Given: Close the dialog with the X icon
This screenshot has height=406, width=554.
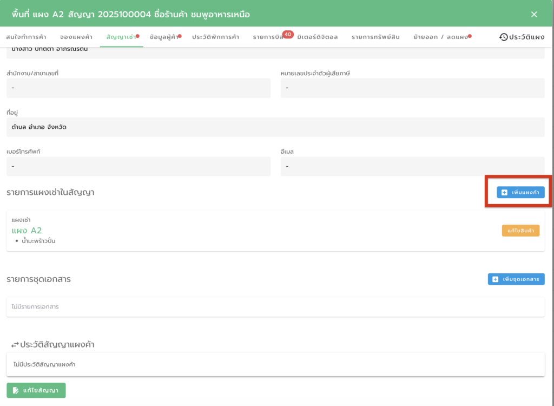Looking at the screenshot, I should [534, 14].
